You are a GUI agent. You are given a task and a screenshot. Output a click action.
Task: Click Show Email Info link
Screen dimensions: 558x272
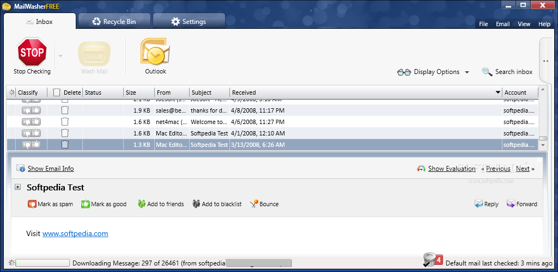coord(51,169)
